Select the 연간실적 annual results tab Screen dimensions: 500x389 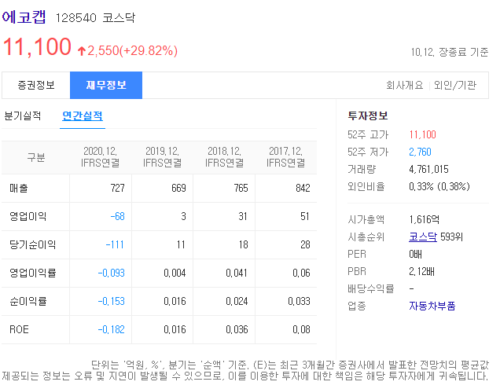83,116
